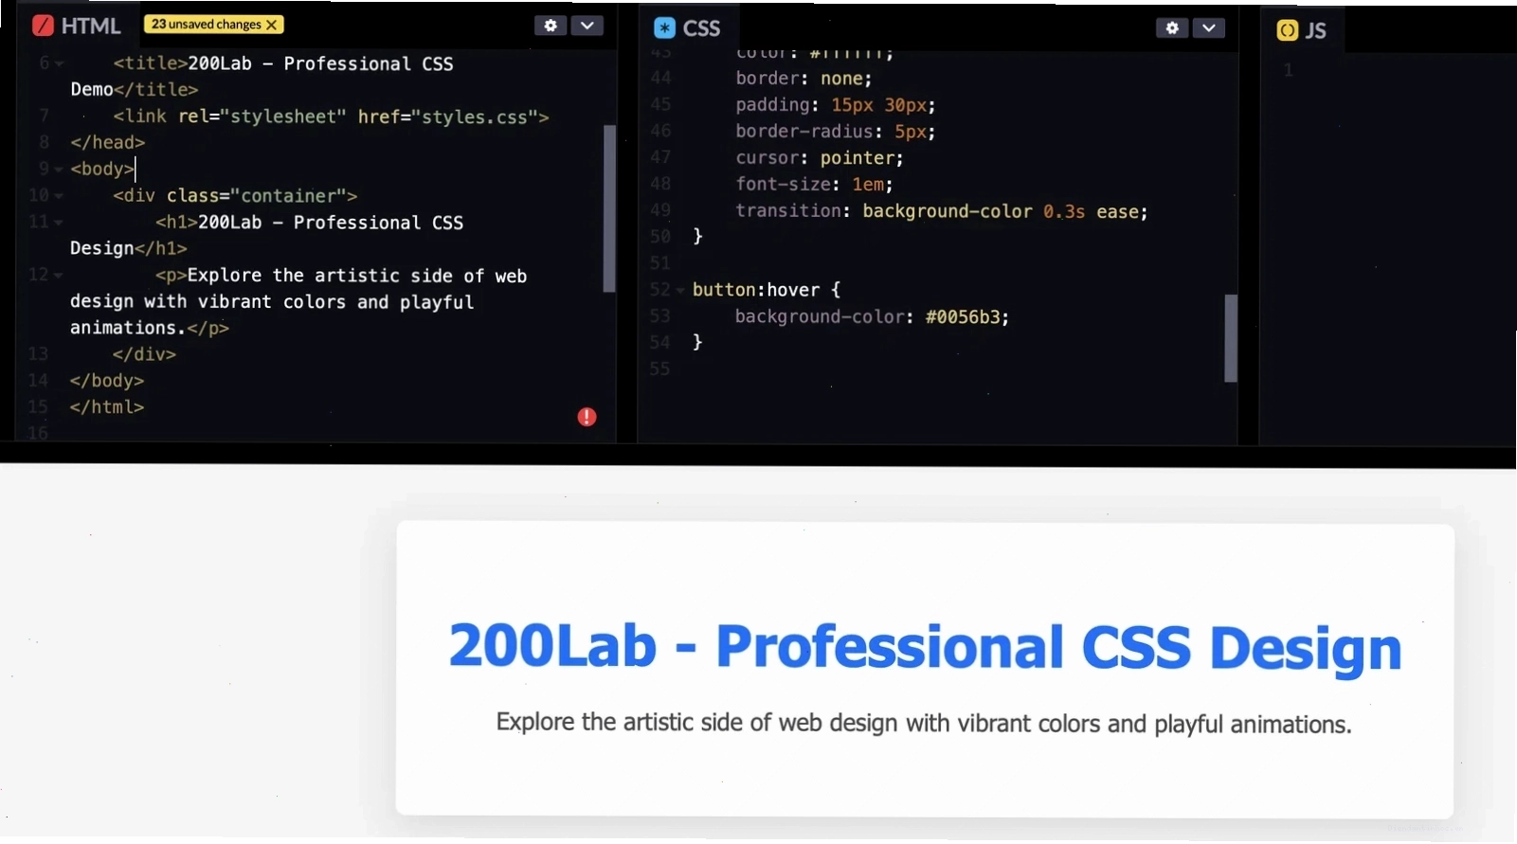Viewport: 1517px width, 844px height.
Task: Click the HTML editor vertical scrollbar
Action: (x=609, y=208)
